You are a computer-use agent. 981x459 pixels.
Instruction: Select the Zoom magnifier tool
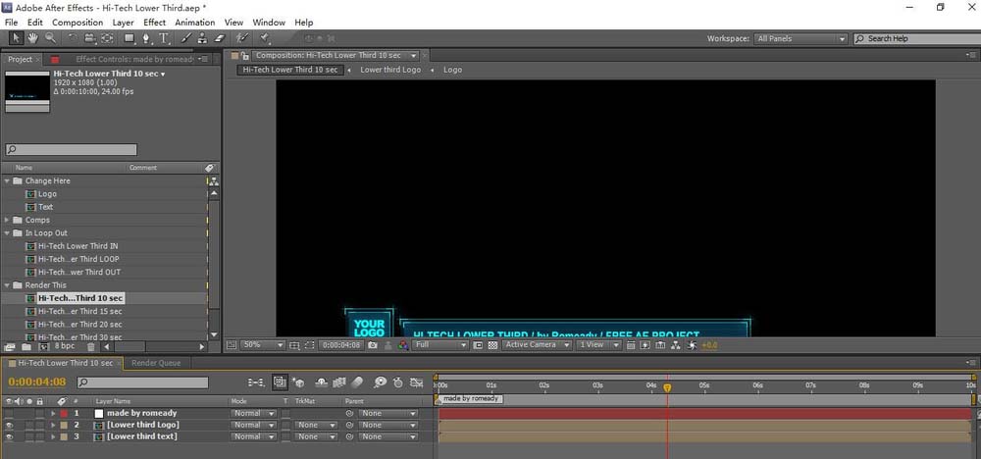(49, 38)
